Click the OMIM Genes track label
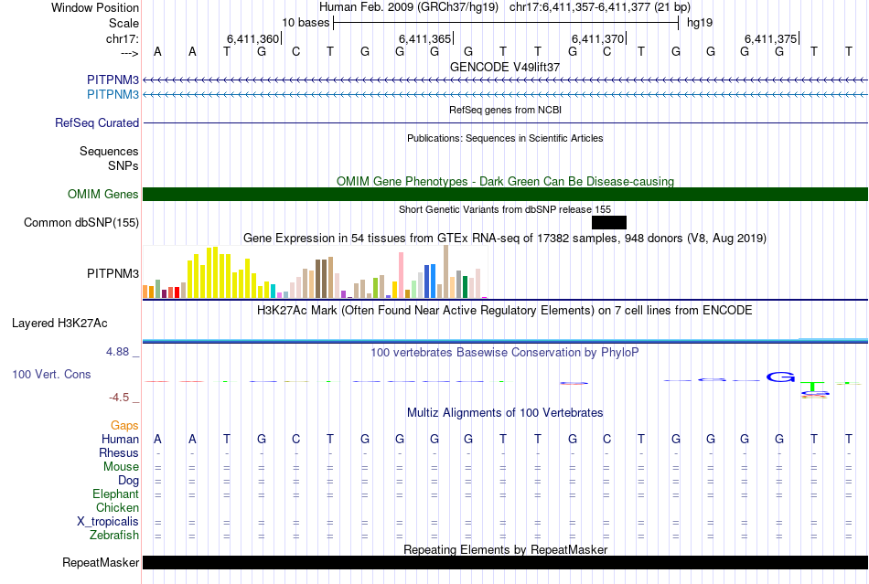Screen dimensions: 869x584 [102, 195]
